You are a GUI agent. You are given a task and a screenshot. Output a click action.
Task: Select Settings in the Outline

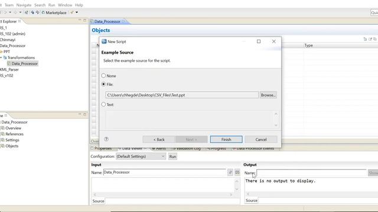pyautogui.click(x=12, y=140)
